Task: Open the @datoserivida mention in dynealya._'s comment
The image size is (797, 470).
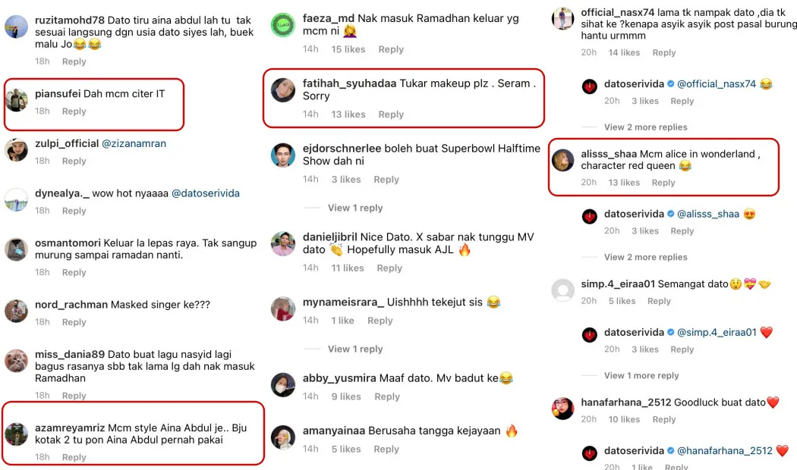Action: (206, 193)
